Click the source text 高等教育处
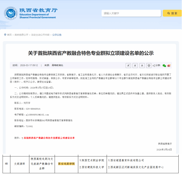Image resolution: width=182 pixels, height=175 pixels. pos(58,65)
